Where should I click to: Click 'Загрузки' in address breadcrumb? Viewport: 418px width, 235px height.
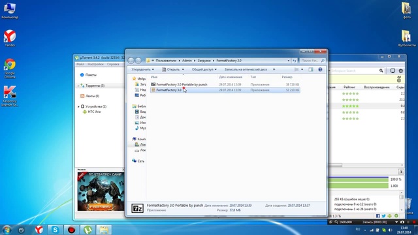coord(204,61)
